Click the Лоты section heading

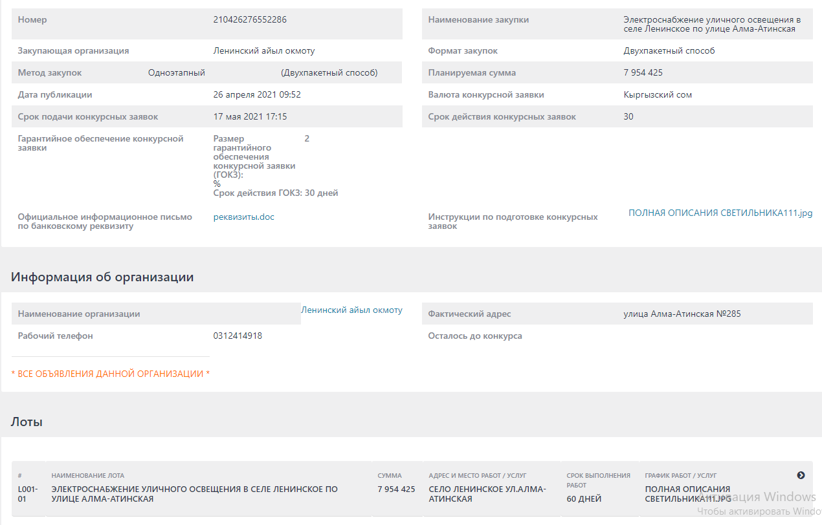27,422
